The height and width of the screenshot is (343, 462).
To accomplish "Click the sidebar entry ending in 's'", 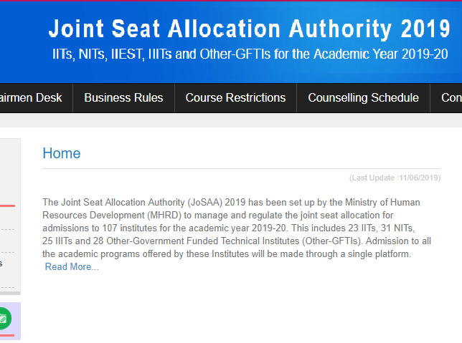I will click(x=2, y=264).
